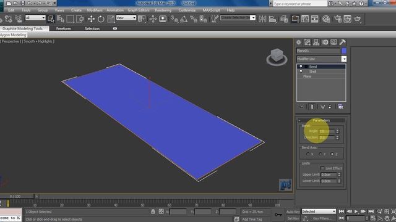
Task: Click Edit Named Selection Sets icon
Action: pos(215,19)
